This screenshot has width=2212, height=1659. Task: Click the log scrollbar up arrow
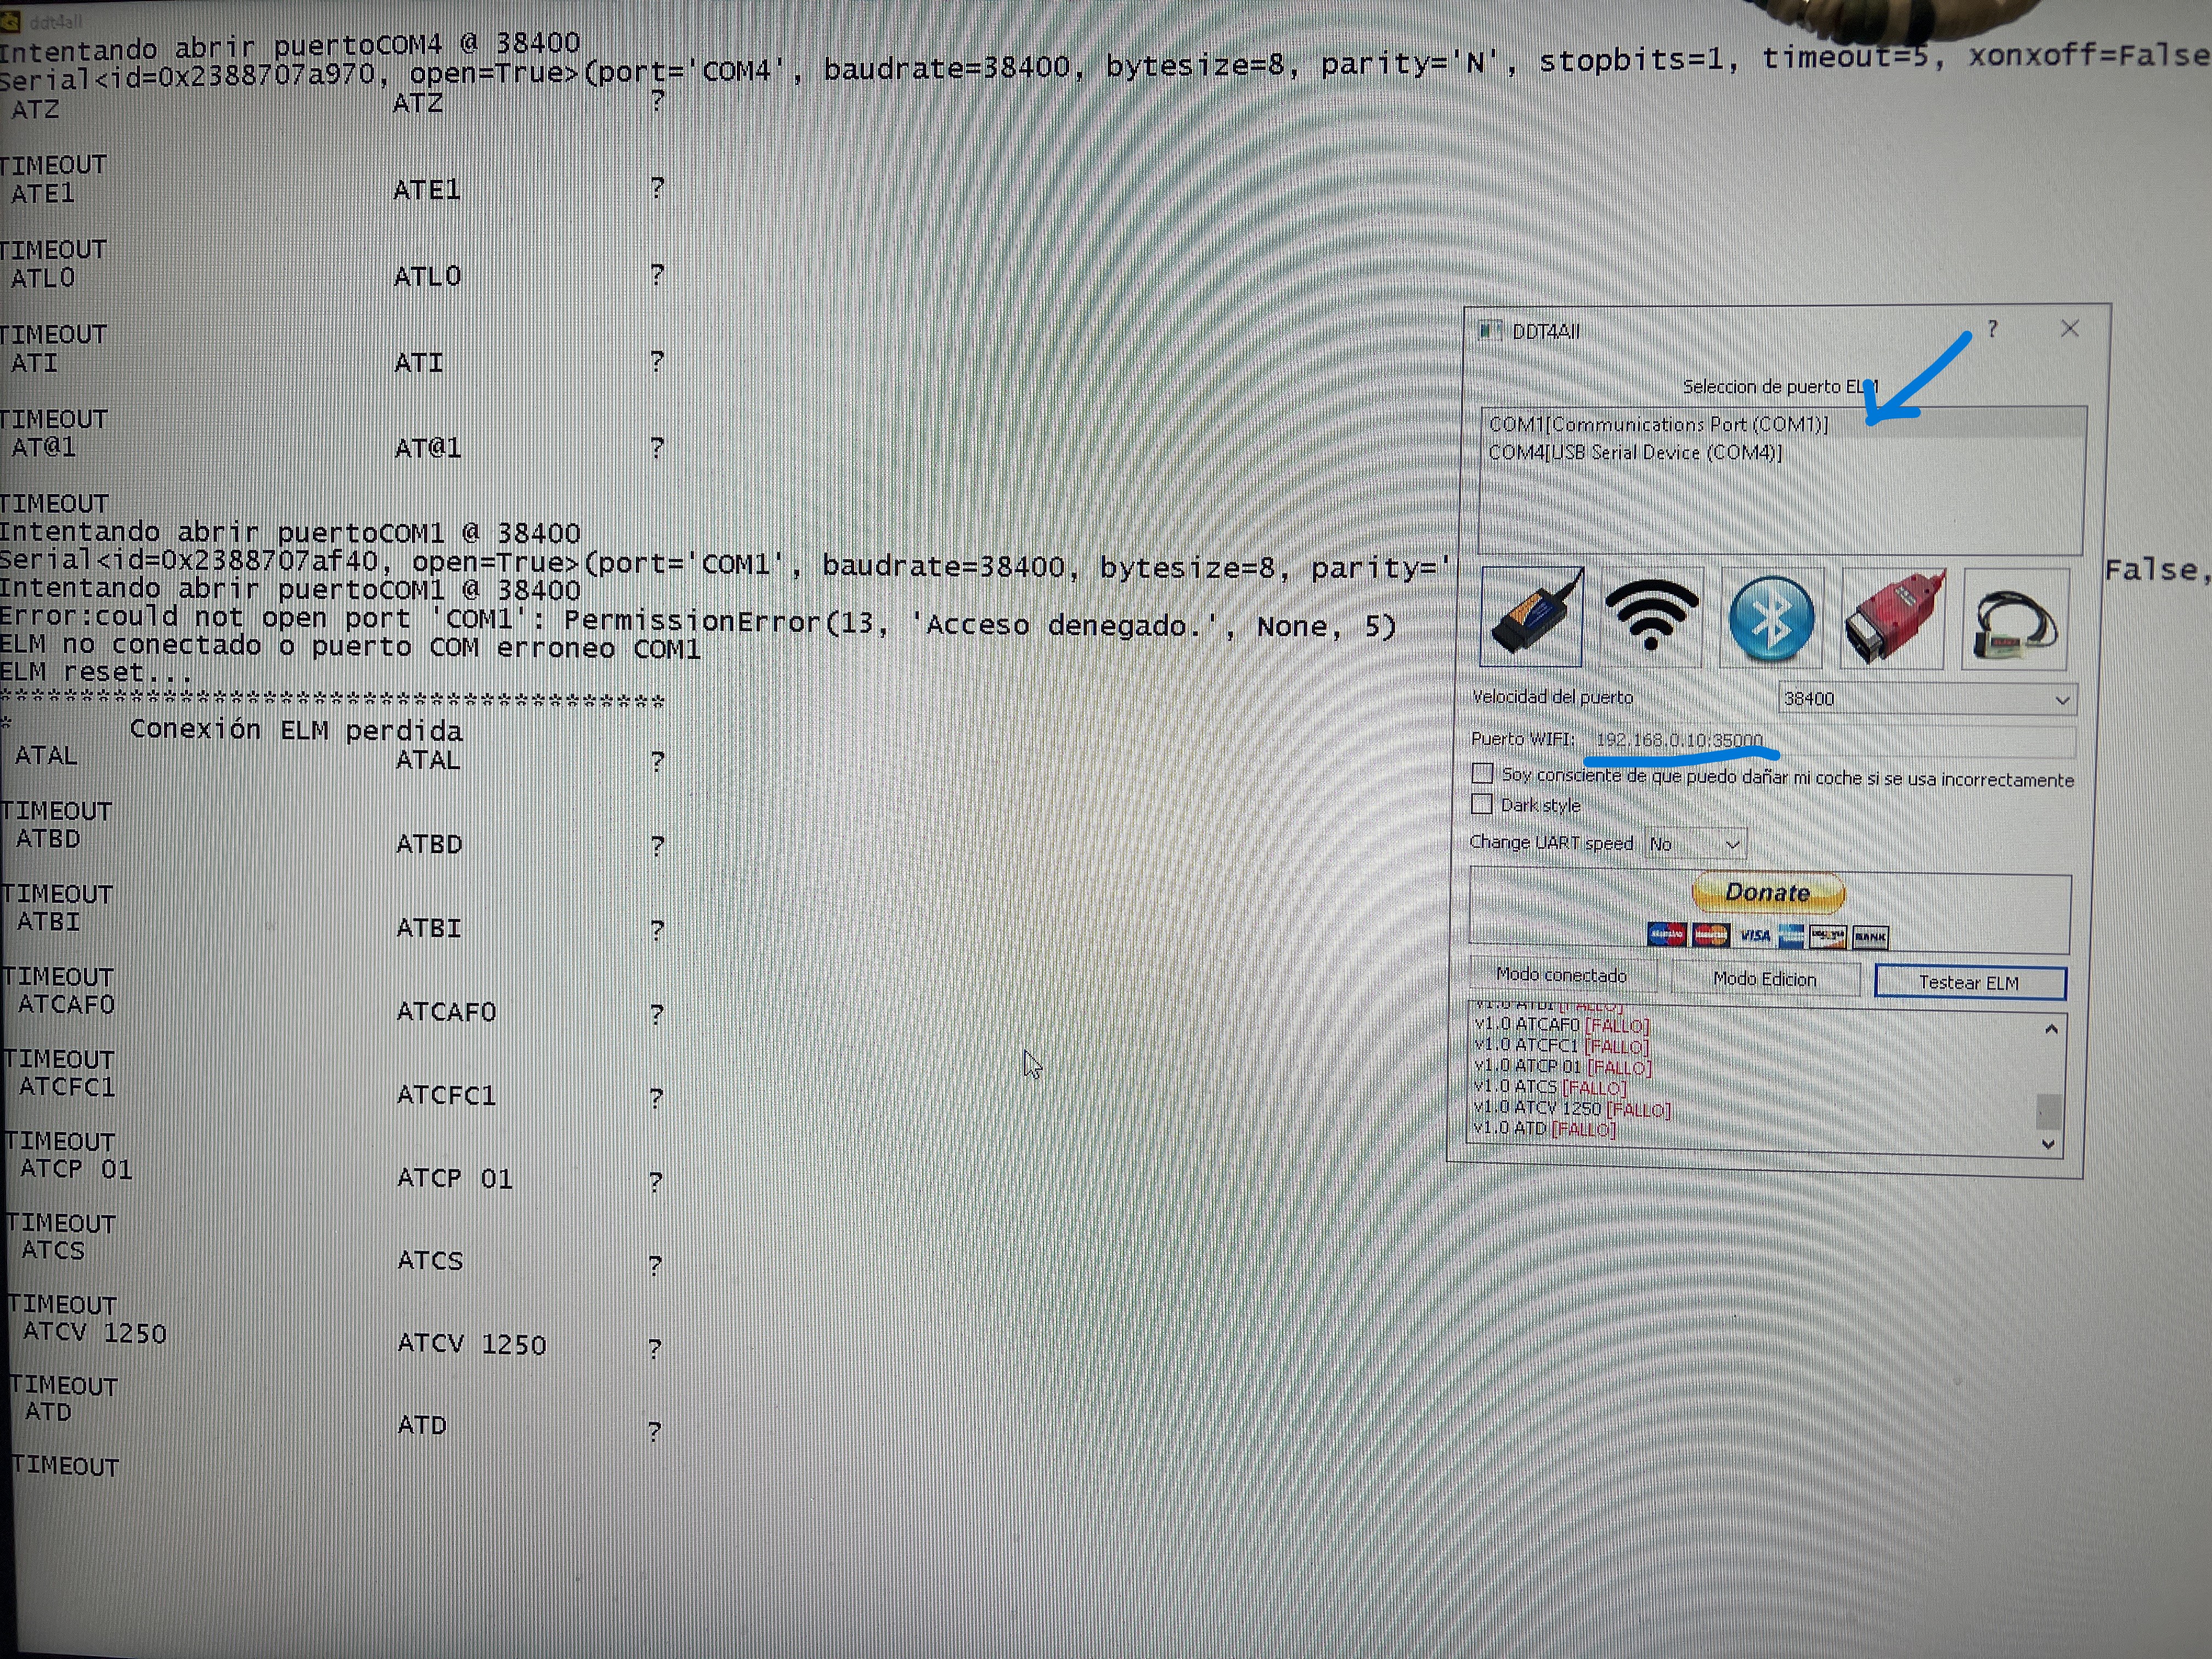(2051, 1029)
